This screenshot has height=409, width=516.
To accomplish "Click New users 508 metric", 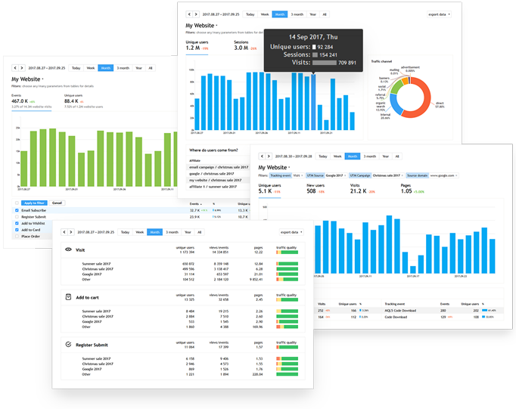I will (316, 189).
